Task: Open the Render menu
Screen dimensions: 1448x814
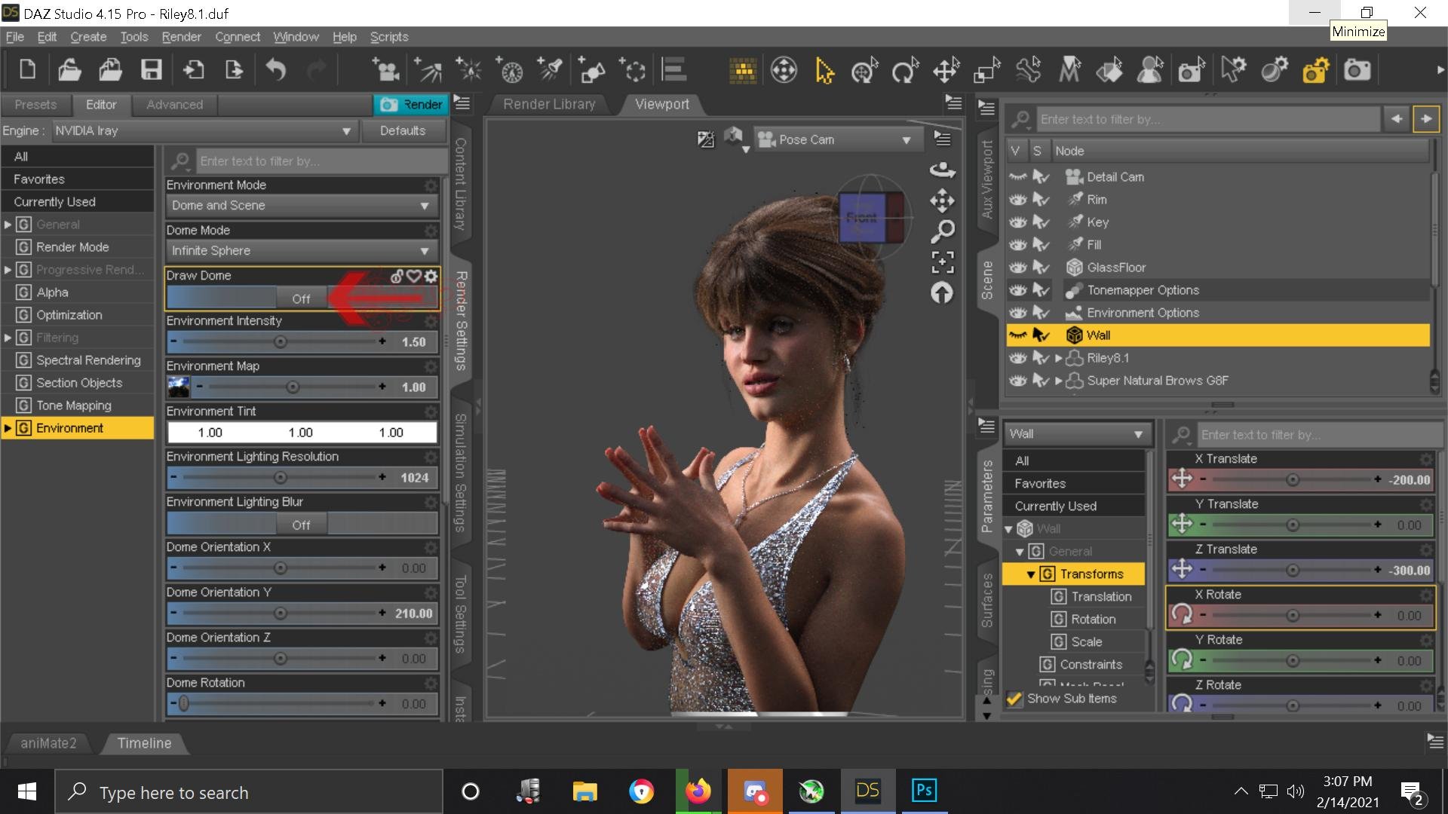Action: pyautogui.click(x=181, y=37)
